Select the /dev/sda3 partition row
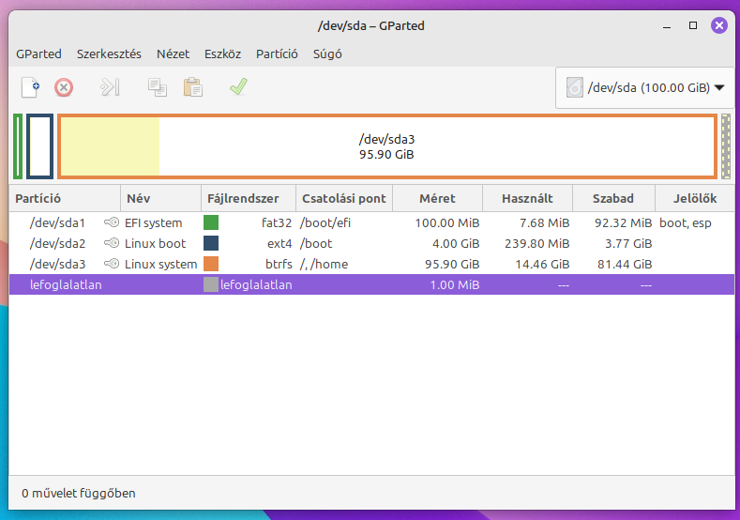 click(x=372, y=264)
